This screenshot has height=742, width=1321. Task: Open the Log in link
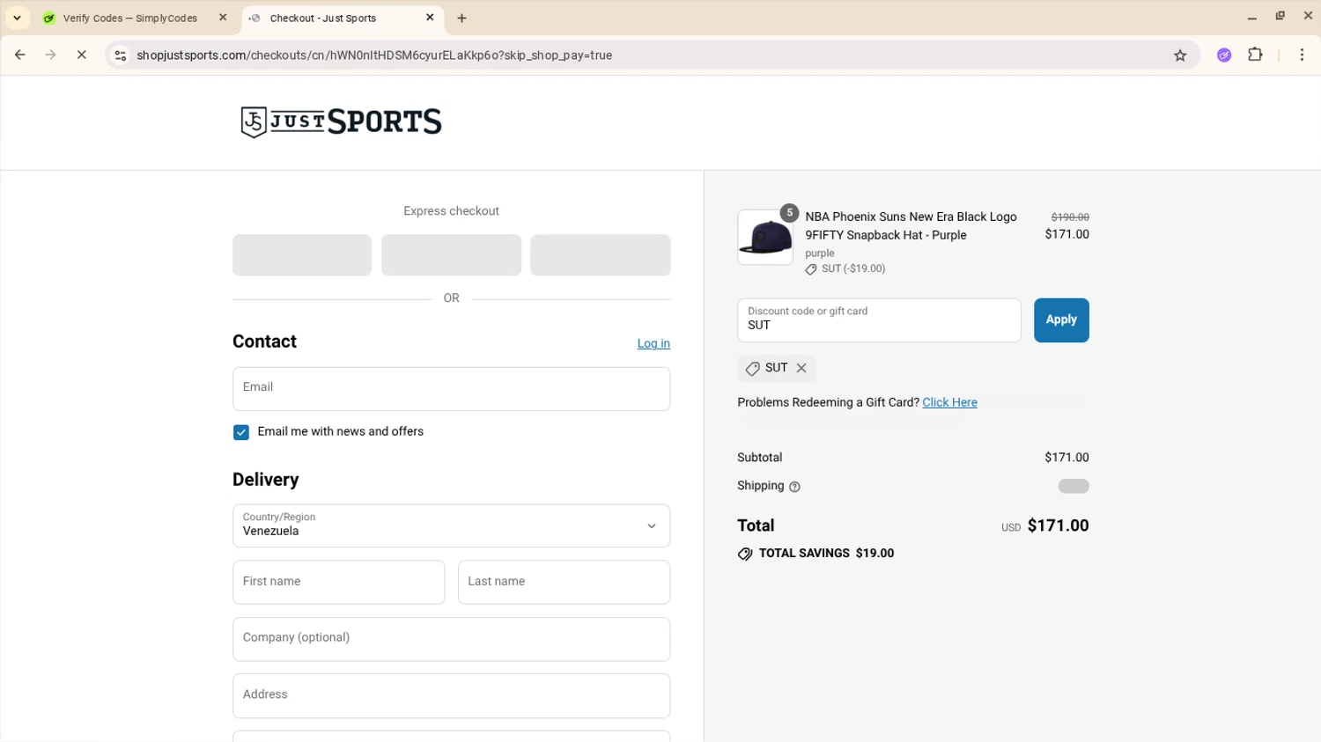pyautogui.click(x=653, y=343)
